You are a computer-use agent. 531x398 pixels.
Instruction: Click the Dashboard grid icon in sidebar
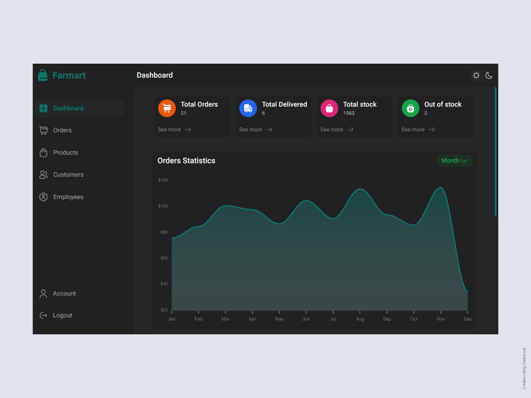click(44, 108)
